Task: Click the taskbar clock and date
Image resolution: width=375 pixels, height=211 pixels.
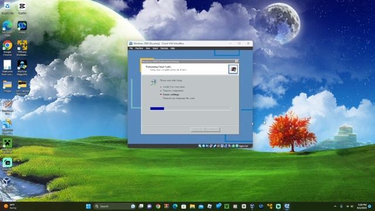Action: (362, 206)
